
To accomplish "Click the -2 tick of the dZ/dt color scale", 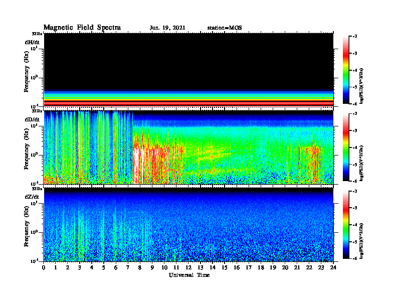I will coord(355,191).
